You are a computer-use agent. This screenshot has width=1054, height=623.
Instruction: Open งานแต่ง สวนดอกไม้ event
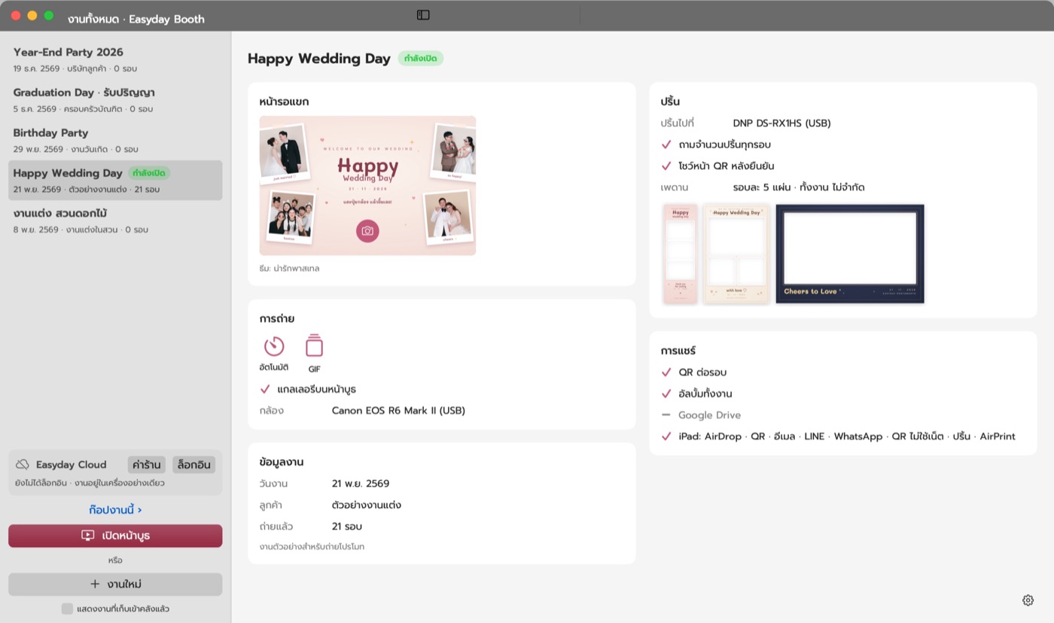[x=115, y=220]
